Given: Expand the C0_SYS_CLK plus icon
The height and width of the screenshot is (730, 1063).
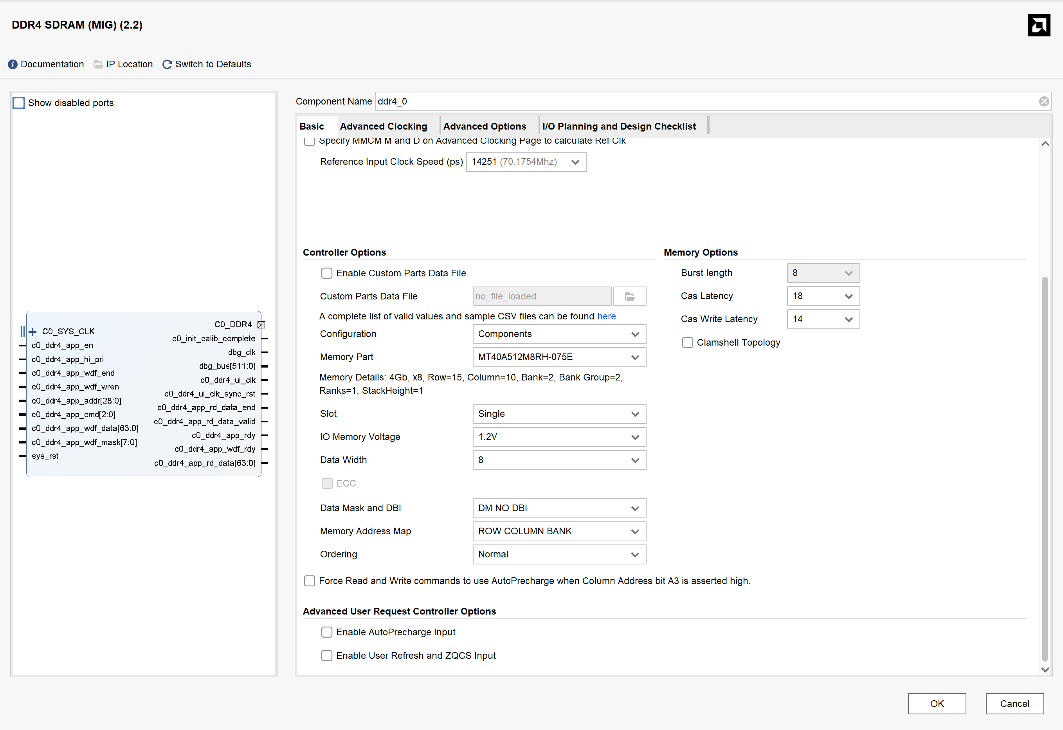Looking at the screenshot, I should coord(32,332).
